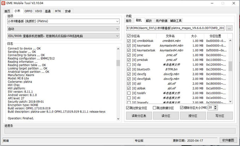Open the 用户数据 function tab
240x146 pixels.
point(162,21)
